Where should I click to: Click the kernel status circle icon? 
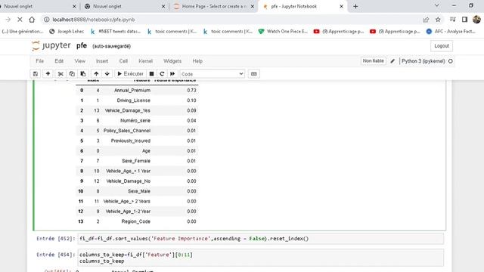pos(451,61)
